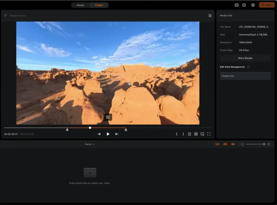The width and height of the screenshot is (277, 205).
Task: Zoom out the timeline with the minus magnifier
Action: pos(242,144)
